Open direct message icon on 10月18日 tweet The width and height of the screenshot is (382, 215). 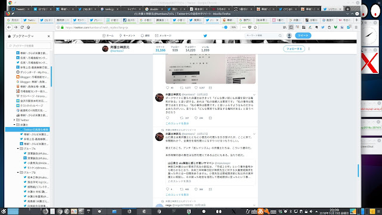tap(210, 118)
